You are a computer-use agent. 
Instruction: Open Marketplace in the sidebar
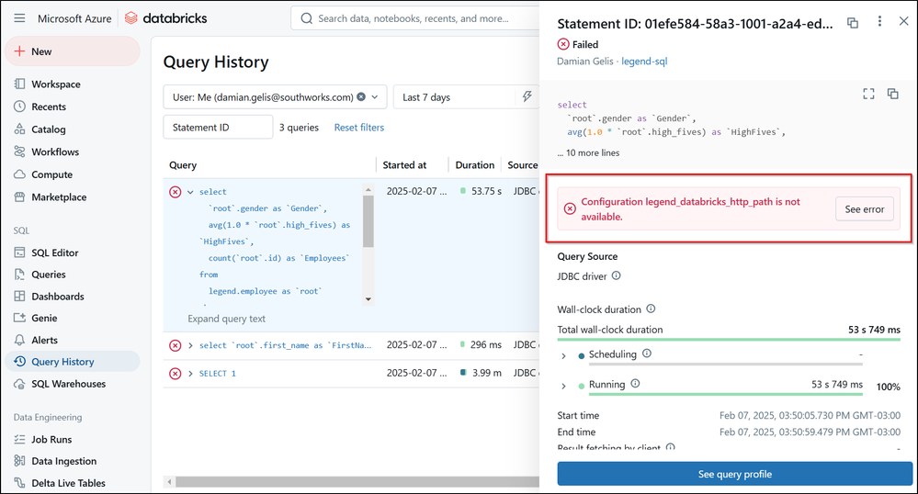click(59, 197)
